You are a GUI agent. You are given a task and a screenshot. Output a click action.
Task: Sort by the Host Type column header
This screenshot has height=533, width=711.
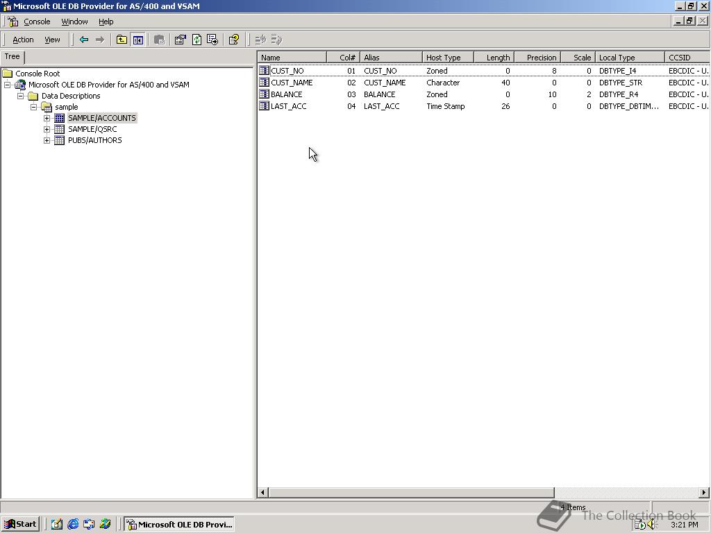point(448,58)
